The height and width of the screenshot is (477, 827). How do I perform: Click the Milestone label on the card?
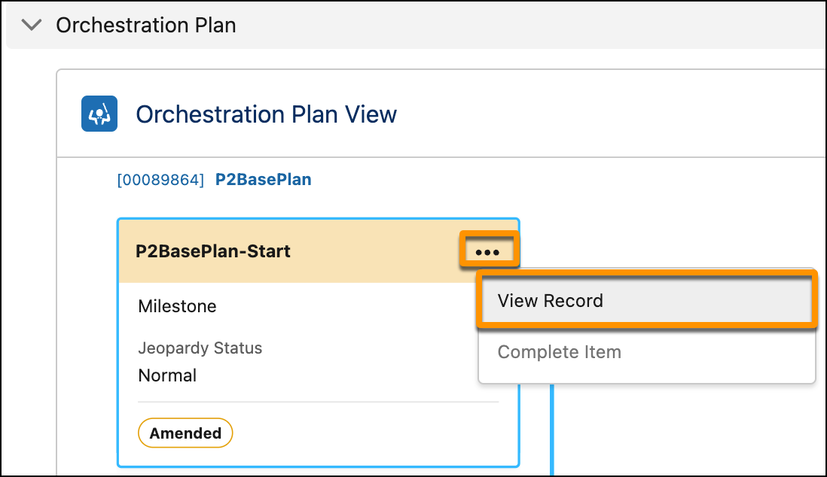tap(177, 306)
